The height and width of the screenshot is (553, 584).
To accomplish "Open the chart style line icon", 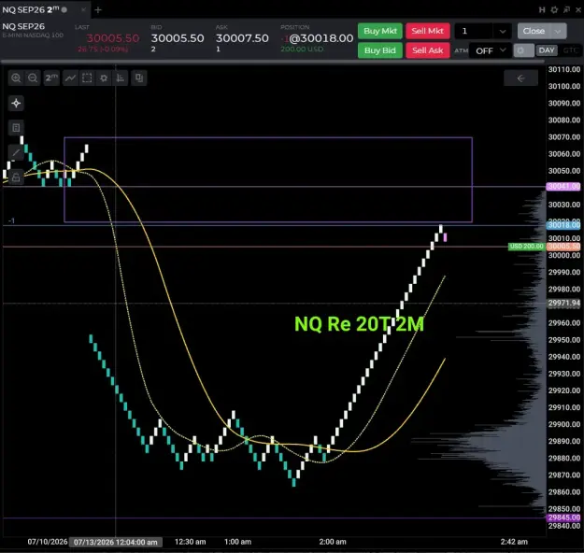I will 70,78.
